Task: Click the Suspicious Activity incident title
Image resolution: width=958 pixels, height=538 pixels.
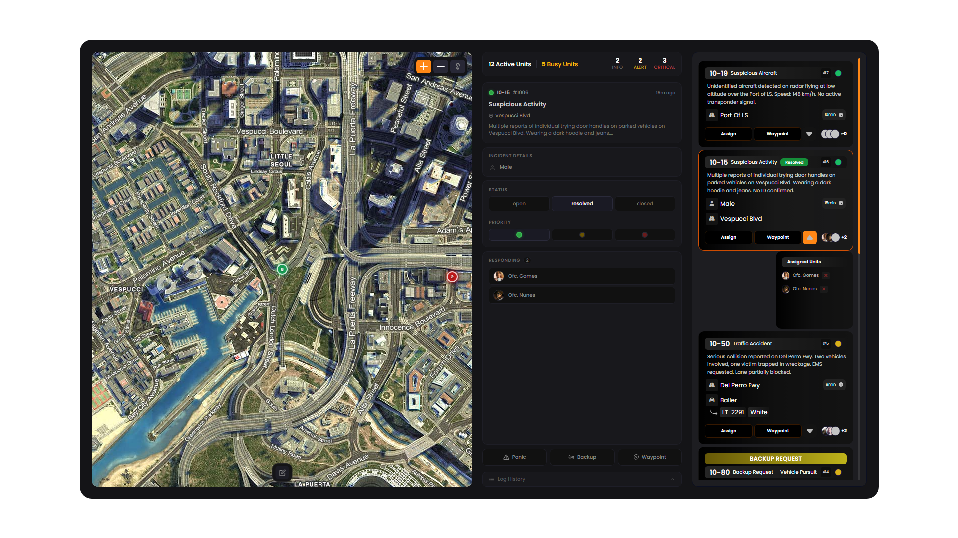Action: pos(517,104)
